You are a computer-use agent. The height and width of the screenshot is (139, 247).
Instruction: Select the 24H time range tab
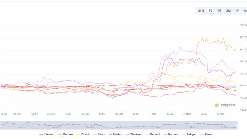tap(201, 11)
